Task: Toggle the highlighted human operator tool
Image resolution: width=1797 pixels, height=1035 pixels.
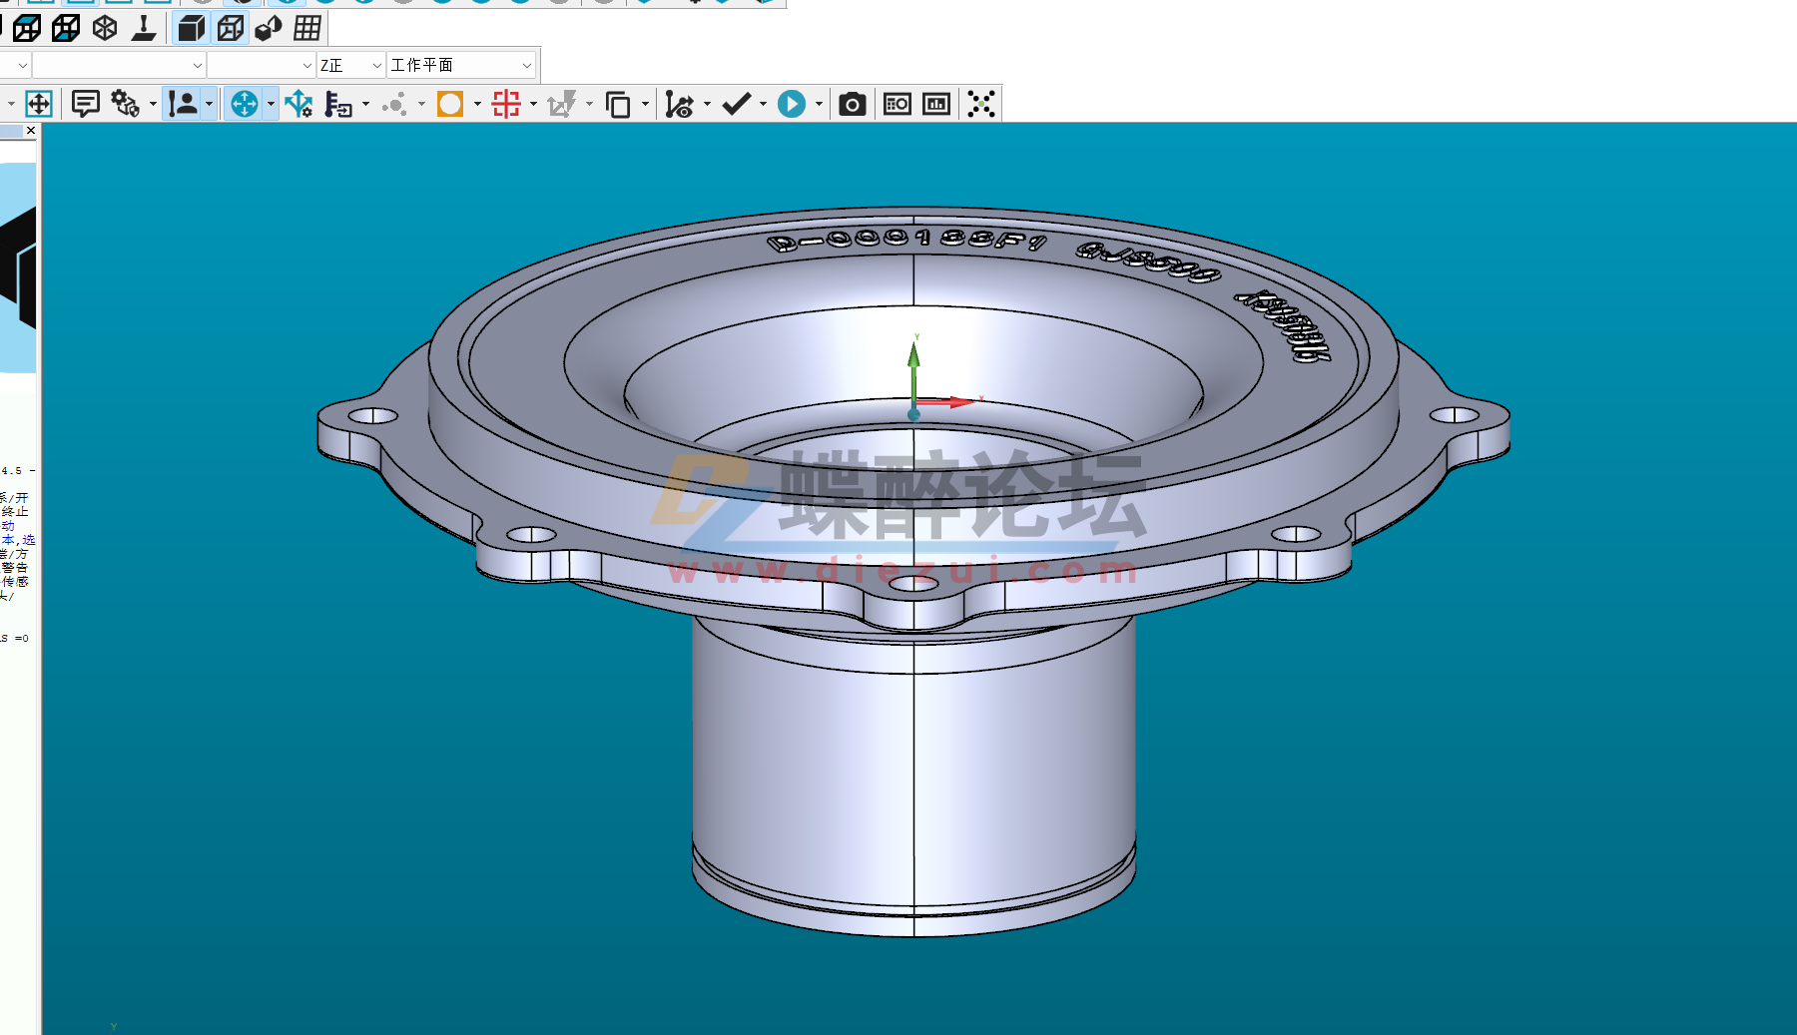Action: (186, 103)
